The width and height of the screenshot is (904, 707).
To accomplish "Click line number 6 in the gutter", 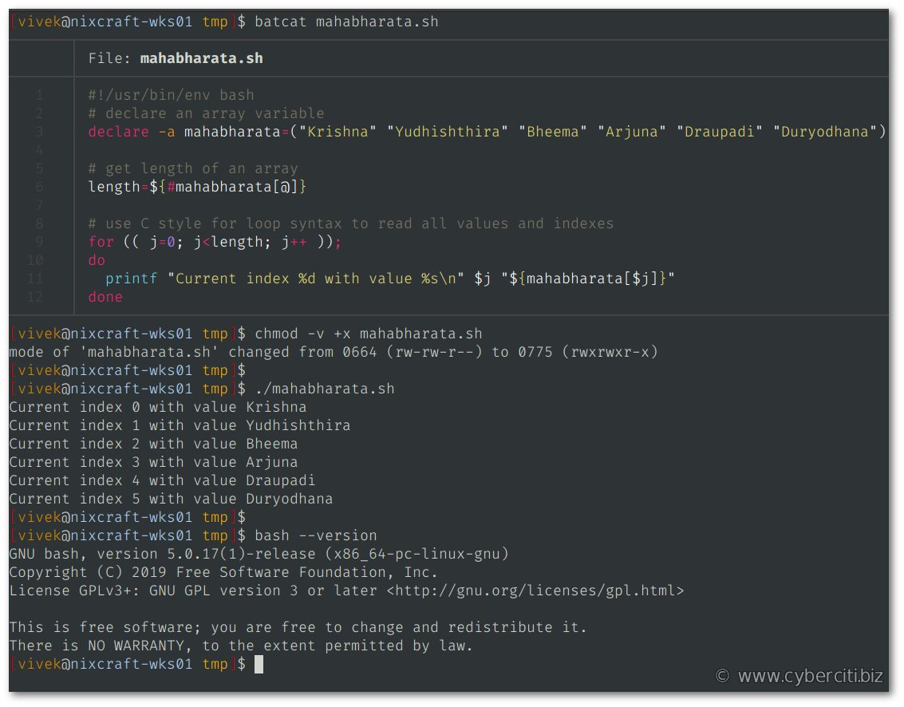I will click(40, 187).
